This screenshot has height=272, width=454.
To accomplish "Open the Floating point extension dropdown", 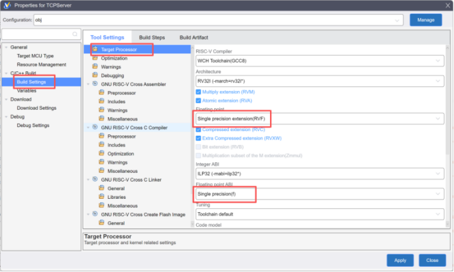I will click(319, 118).
